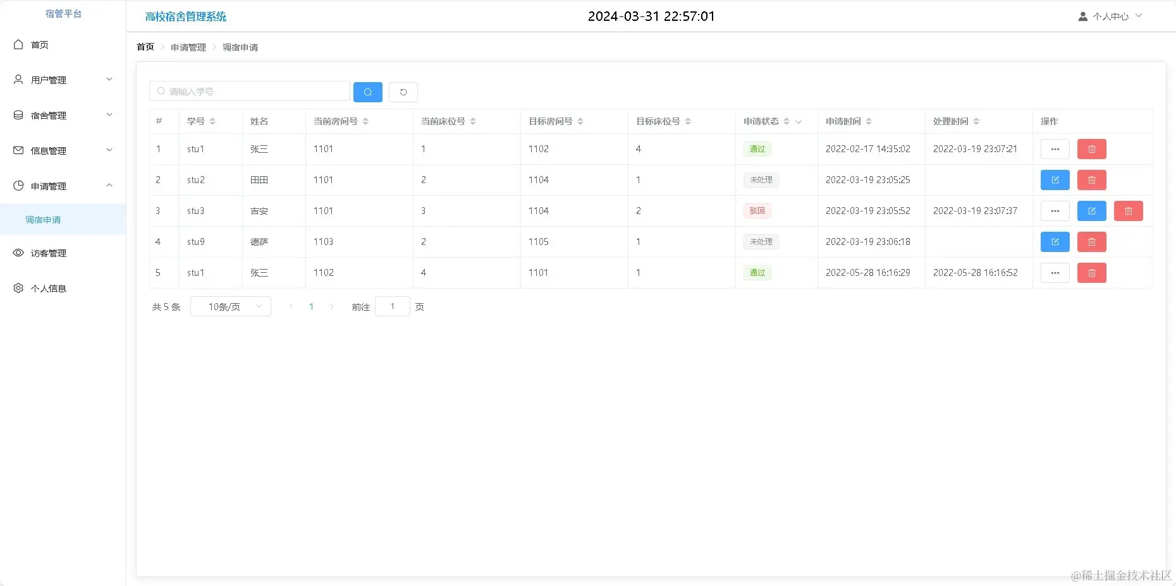Click the name 德萨 in the table
1176x586 pixels.
point(259,242)
